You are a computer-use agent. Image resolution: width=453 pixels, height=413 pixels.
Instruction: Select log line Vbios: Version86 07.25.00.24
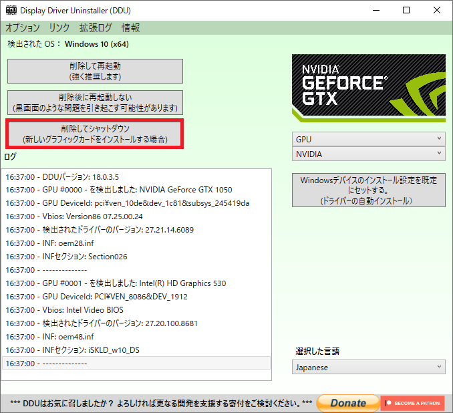tap(136, 217)
